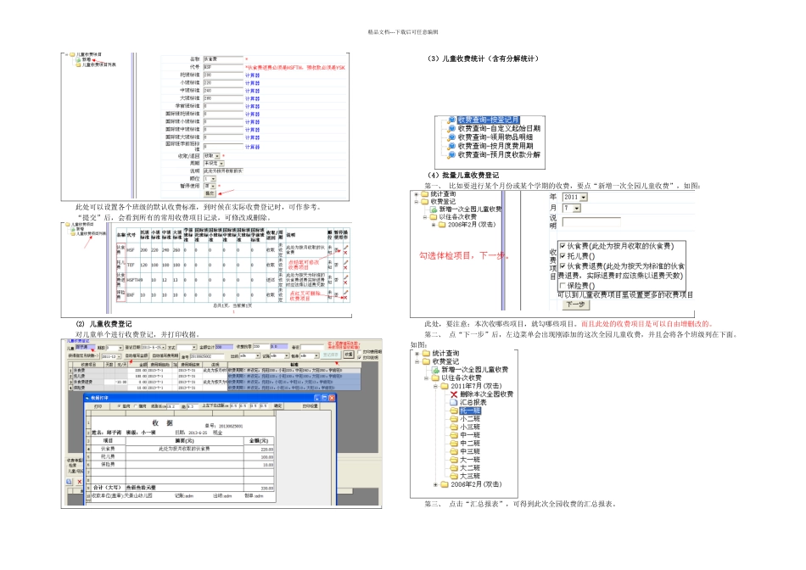The height and width of the screenshot is (570, 806).
Task: Expand the 统计查询 node in lower tree
Action: [417, 354]
